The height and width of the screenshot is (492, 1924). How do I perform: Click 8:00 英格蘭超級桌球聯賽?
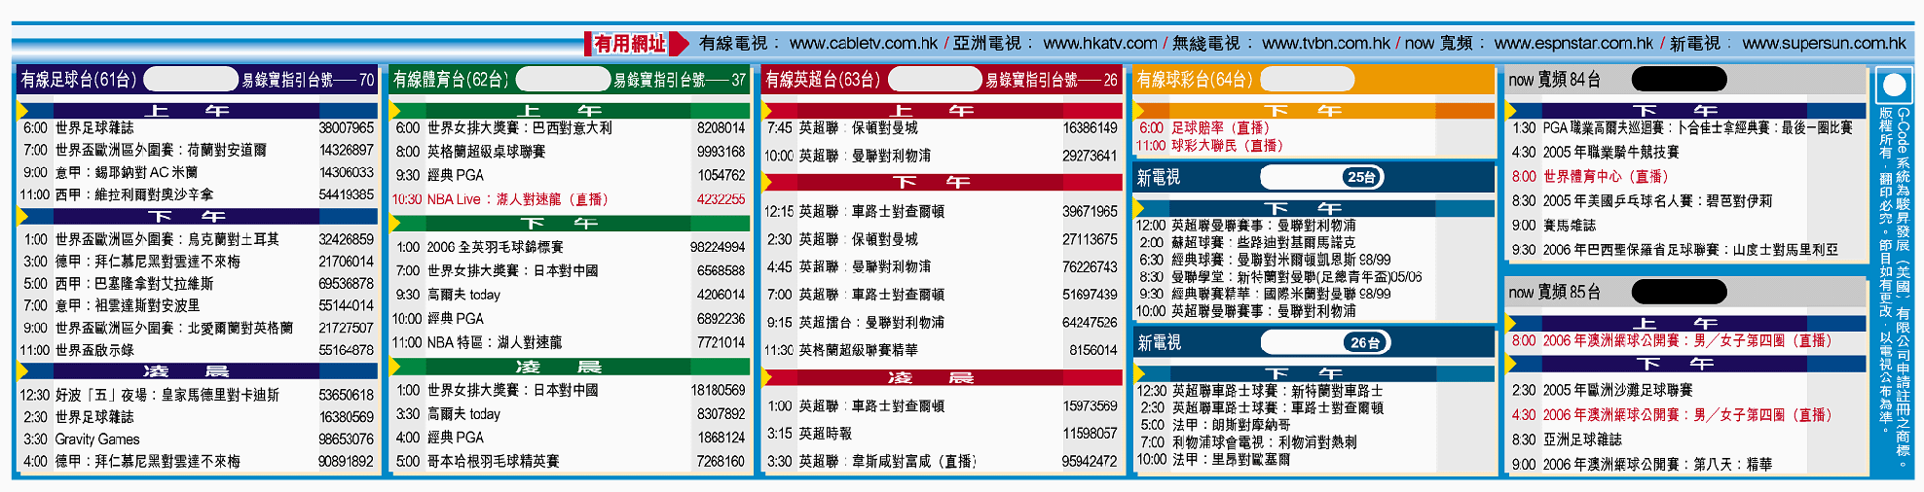tap(570, 152)
